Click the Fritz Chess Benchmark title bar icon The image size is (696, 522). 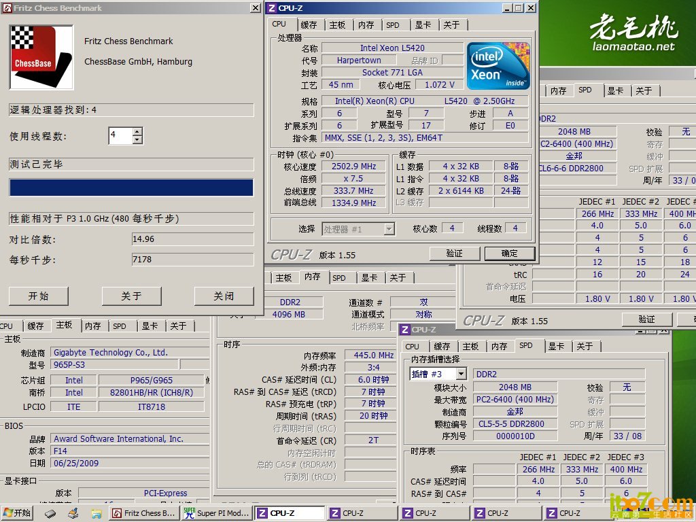[7, 7]
